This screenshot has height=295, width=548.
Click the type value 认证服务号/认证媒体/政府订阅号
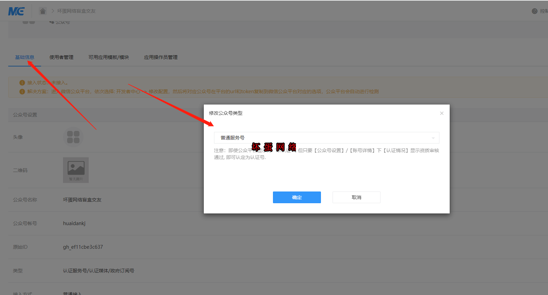coord(99,271)
